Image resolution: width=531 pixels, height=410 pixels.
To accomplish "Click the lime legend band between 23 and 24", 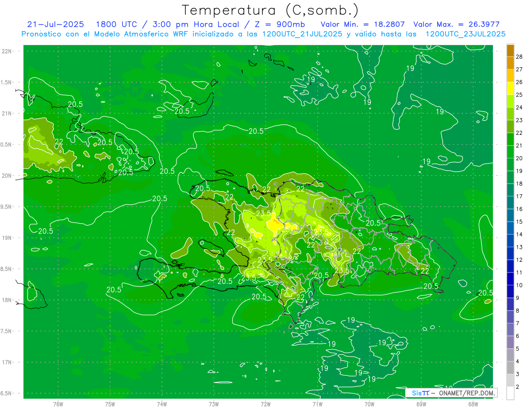I will [510, 114].
